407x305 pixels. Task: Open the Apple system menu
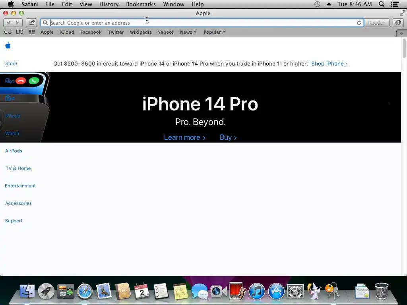click(x=11, y=4)
